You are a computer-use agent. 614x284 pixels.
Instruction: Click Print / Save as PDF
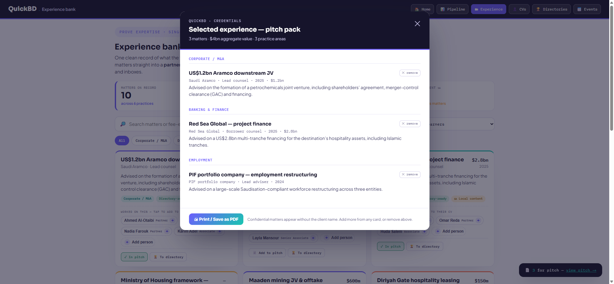[x=216, y=219]
